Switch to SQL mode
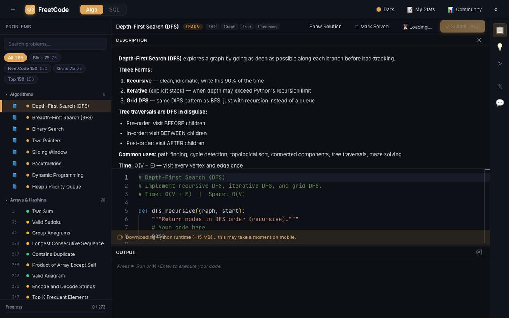 (114, 9)
